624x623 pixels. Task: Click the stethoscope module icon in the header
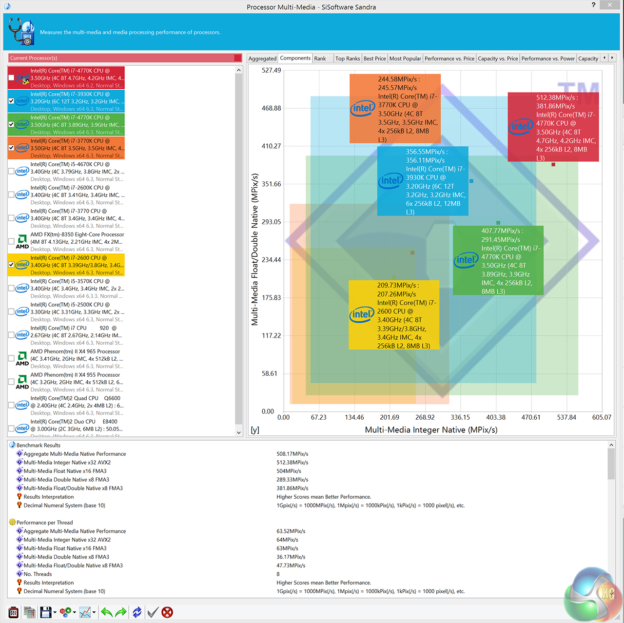(21, 32)
